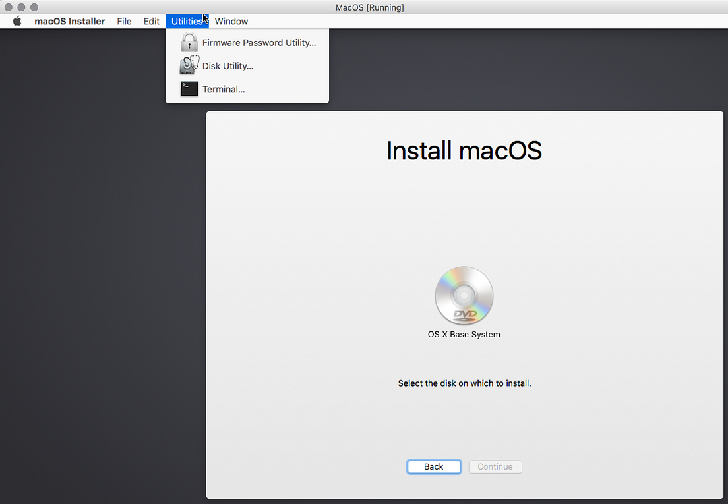The height and width of the screenshot is (504, 728).
Task: Click the greyed-out Continue button
Action: coord(495,466)
